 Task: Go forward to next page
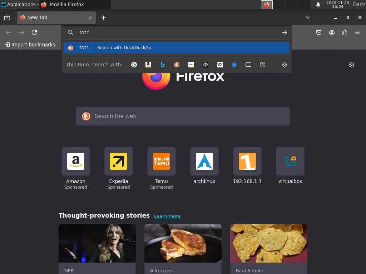click(x=21, y=32)
